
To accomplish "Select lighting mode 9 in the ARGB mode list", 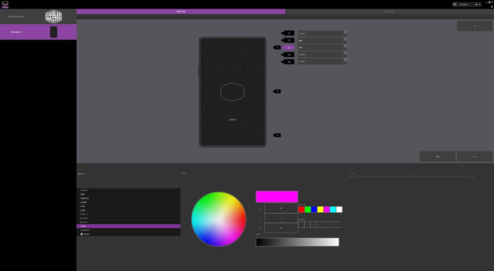I will click(x=128, y=222).
